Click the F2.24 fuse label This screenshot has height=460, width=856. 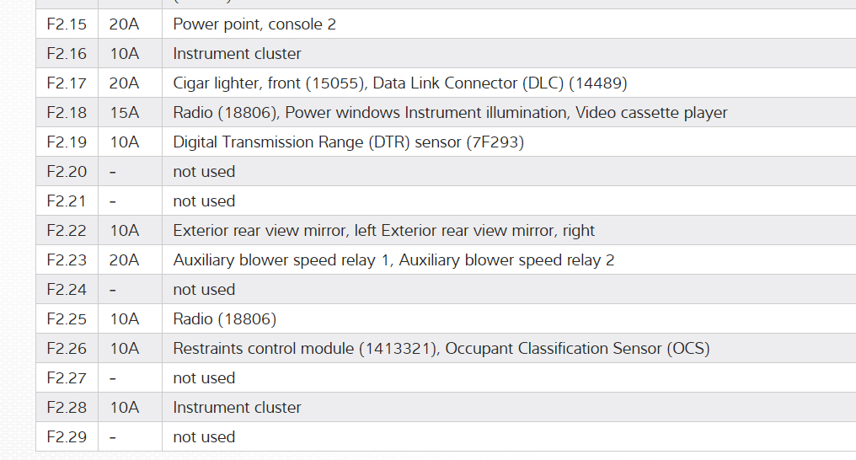coord(67,290)
